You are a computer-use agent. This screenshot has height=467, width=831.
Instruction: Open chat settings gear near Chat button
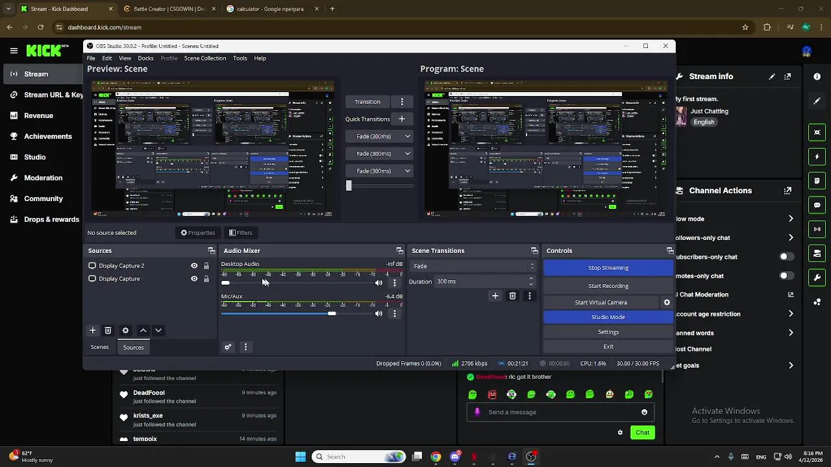620,433
